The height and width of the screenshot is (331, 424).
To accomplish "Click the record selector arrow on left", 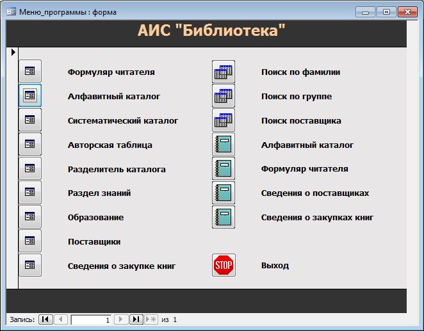I will [x=13, y=52].
